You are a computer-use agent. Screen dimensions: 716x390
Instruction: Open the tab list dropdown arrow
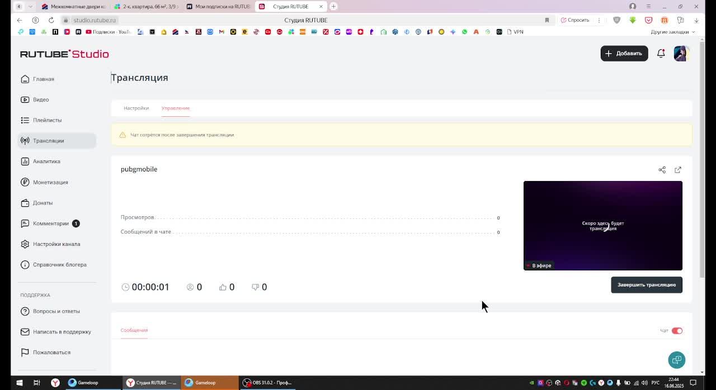pyautogui.click(x=30, y=7)
